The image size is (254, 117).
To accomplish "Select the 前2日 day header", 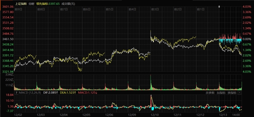I will coord(178,10).
